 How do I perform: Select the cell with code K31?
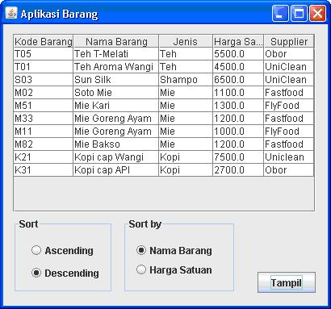click(x=44, y=170)
